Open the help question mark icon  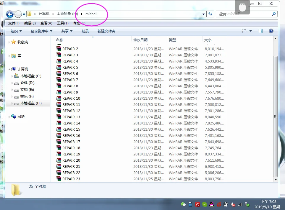pos(271,31)
